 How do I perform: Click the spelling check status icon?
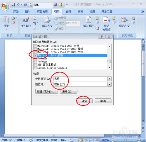point(31,140)
